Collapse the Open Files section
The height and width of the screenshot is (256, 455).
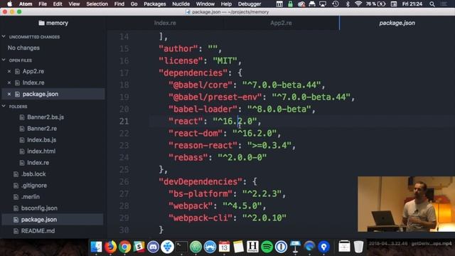[x=4, y=60]
